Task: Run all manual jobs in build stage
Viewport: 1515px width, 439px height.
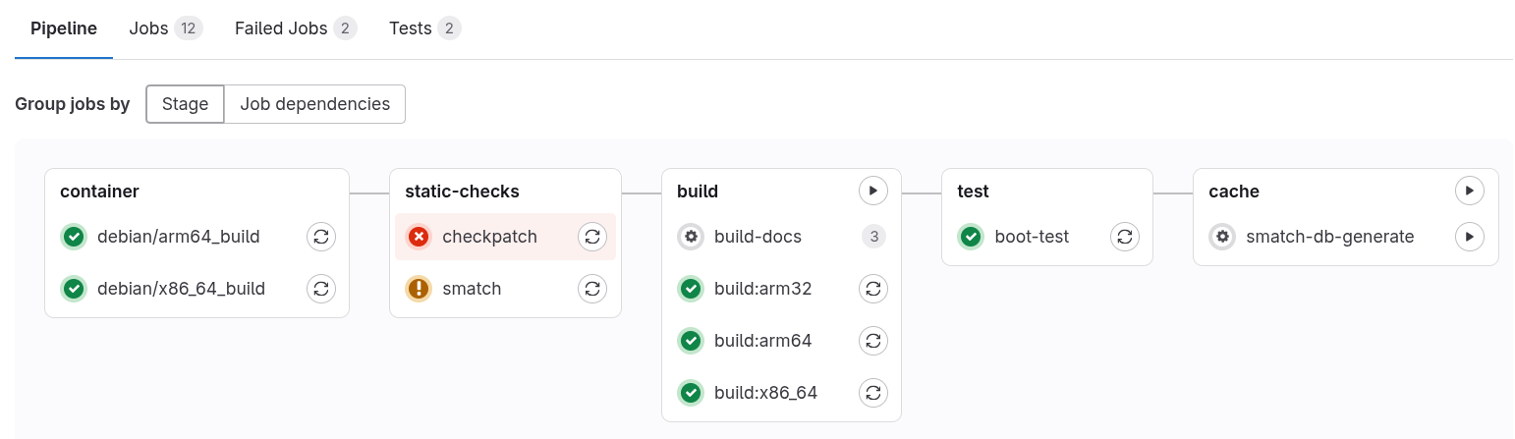Action: click(873, 191)
